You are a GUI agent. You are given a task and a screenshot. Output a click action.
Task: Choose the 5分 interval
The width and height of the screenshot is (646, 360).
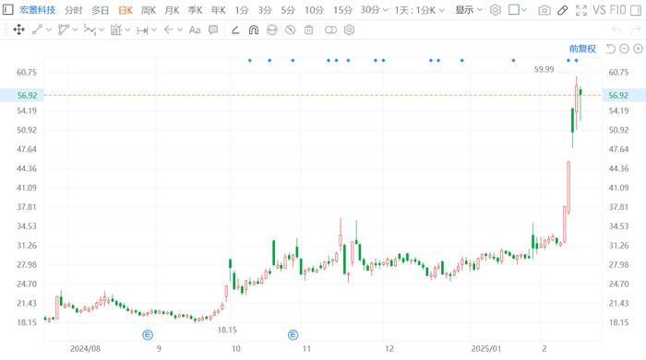point(288,10)
